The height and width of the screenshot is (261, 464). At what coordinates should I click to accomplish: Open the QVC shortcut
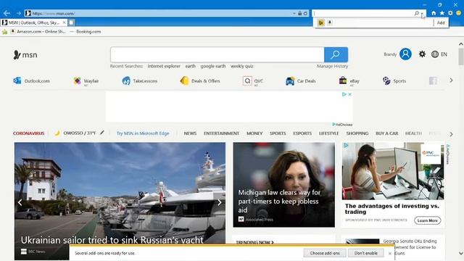coord(253,80)
